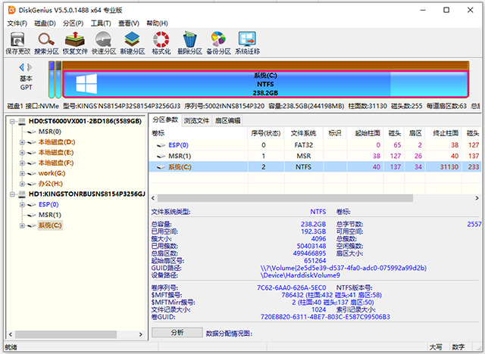Click the 删除分区 delete partition icon

(x=189, y=43)
